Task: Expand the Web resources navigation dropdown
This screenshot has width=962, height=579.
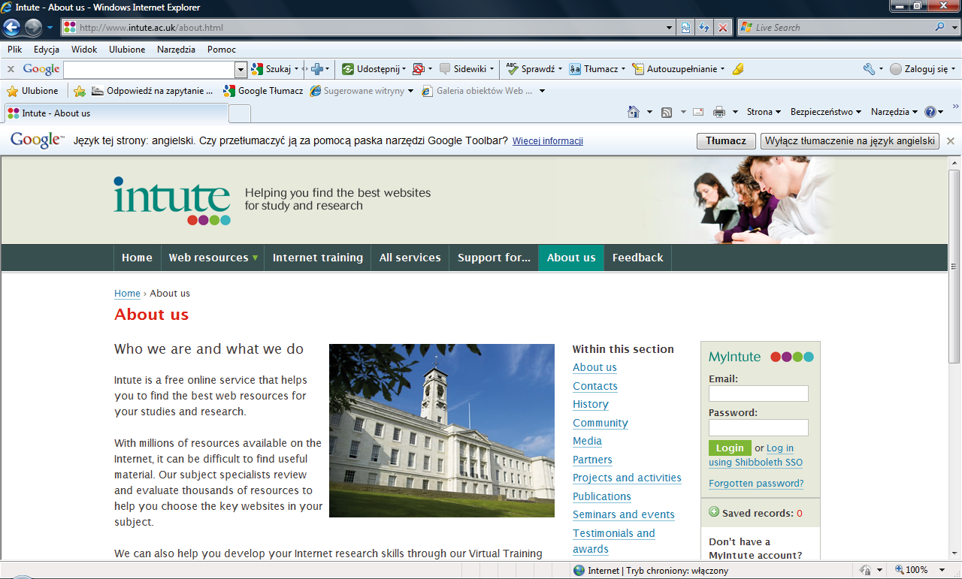Action: (x=256, y=258)
